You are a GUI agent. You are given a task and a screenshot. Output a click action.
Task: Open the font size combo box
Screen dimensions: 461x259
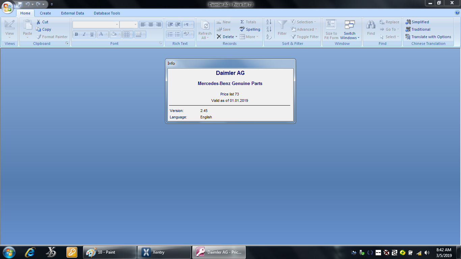(x=129, y=25)
